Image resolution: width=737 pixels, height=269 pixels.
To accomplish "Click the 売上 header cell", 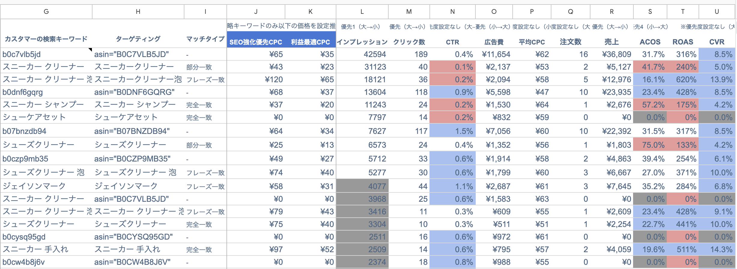I will [x=612, y=42].
